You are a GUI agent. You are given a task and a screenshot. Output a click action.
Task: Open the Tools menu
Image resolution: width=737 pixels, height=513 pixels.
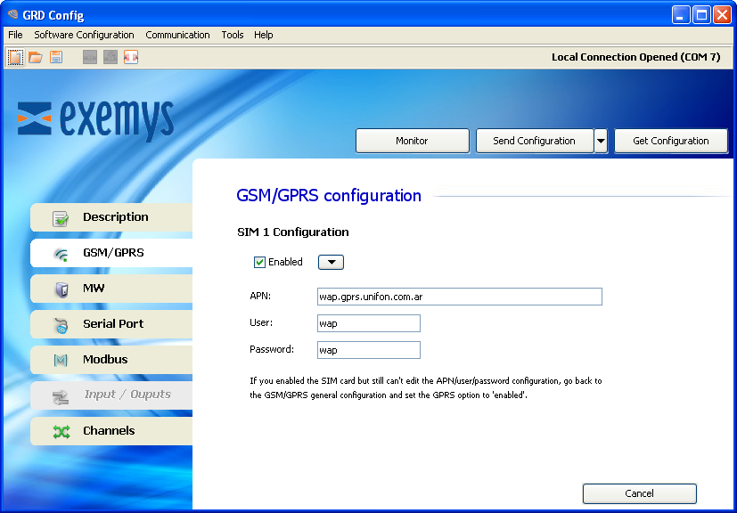[x=233, y=35]
